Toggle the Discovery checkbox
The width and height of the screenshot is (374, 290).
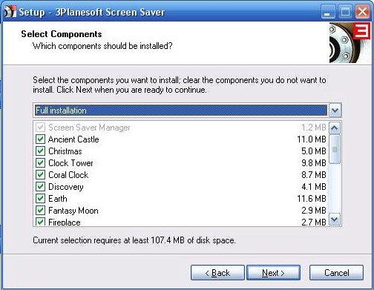pyautogui.click(x=40, y=187)
